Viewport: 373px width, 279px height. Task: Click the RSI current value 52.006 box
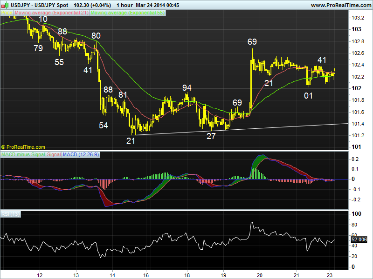(359, 239)
